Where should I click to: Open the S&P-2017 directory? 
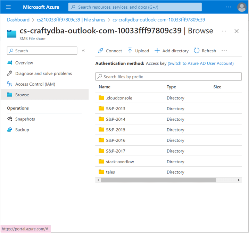(115, 151)
